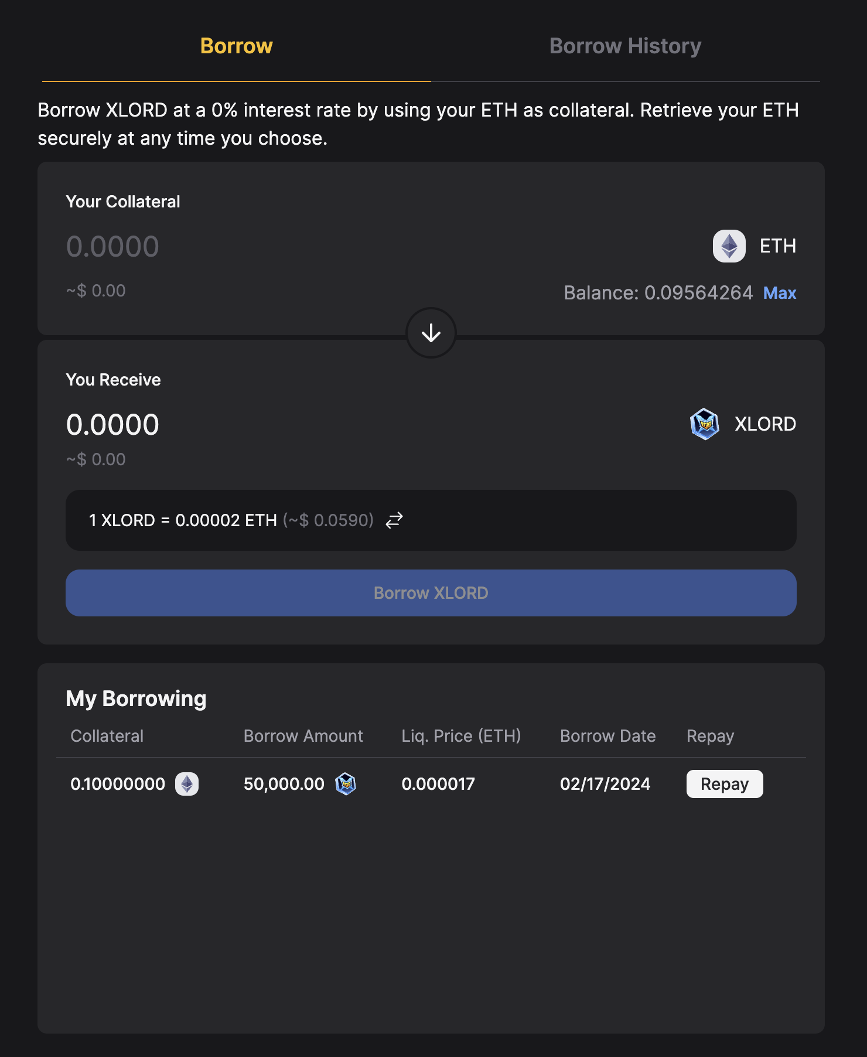867x1057 pixels.
Task: Click the XLORD icon beside 50,000.00
Action: (x=346, y=784)
